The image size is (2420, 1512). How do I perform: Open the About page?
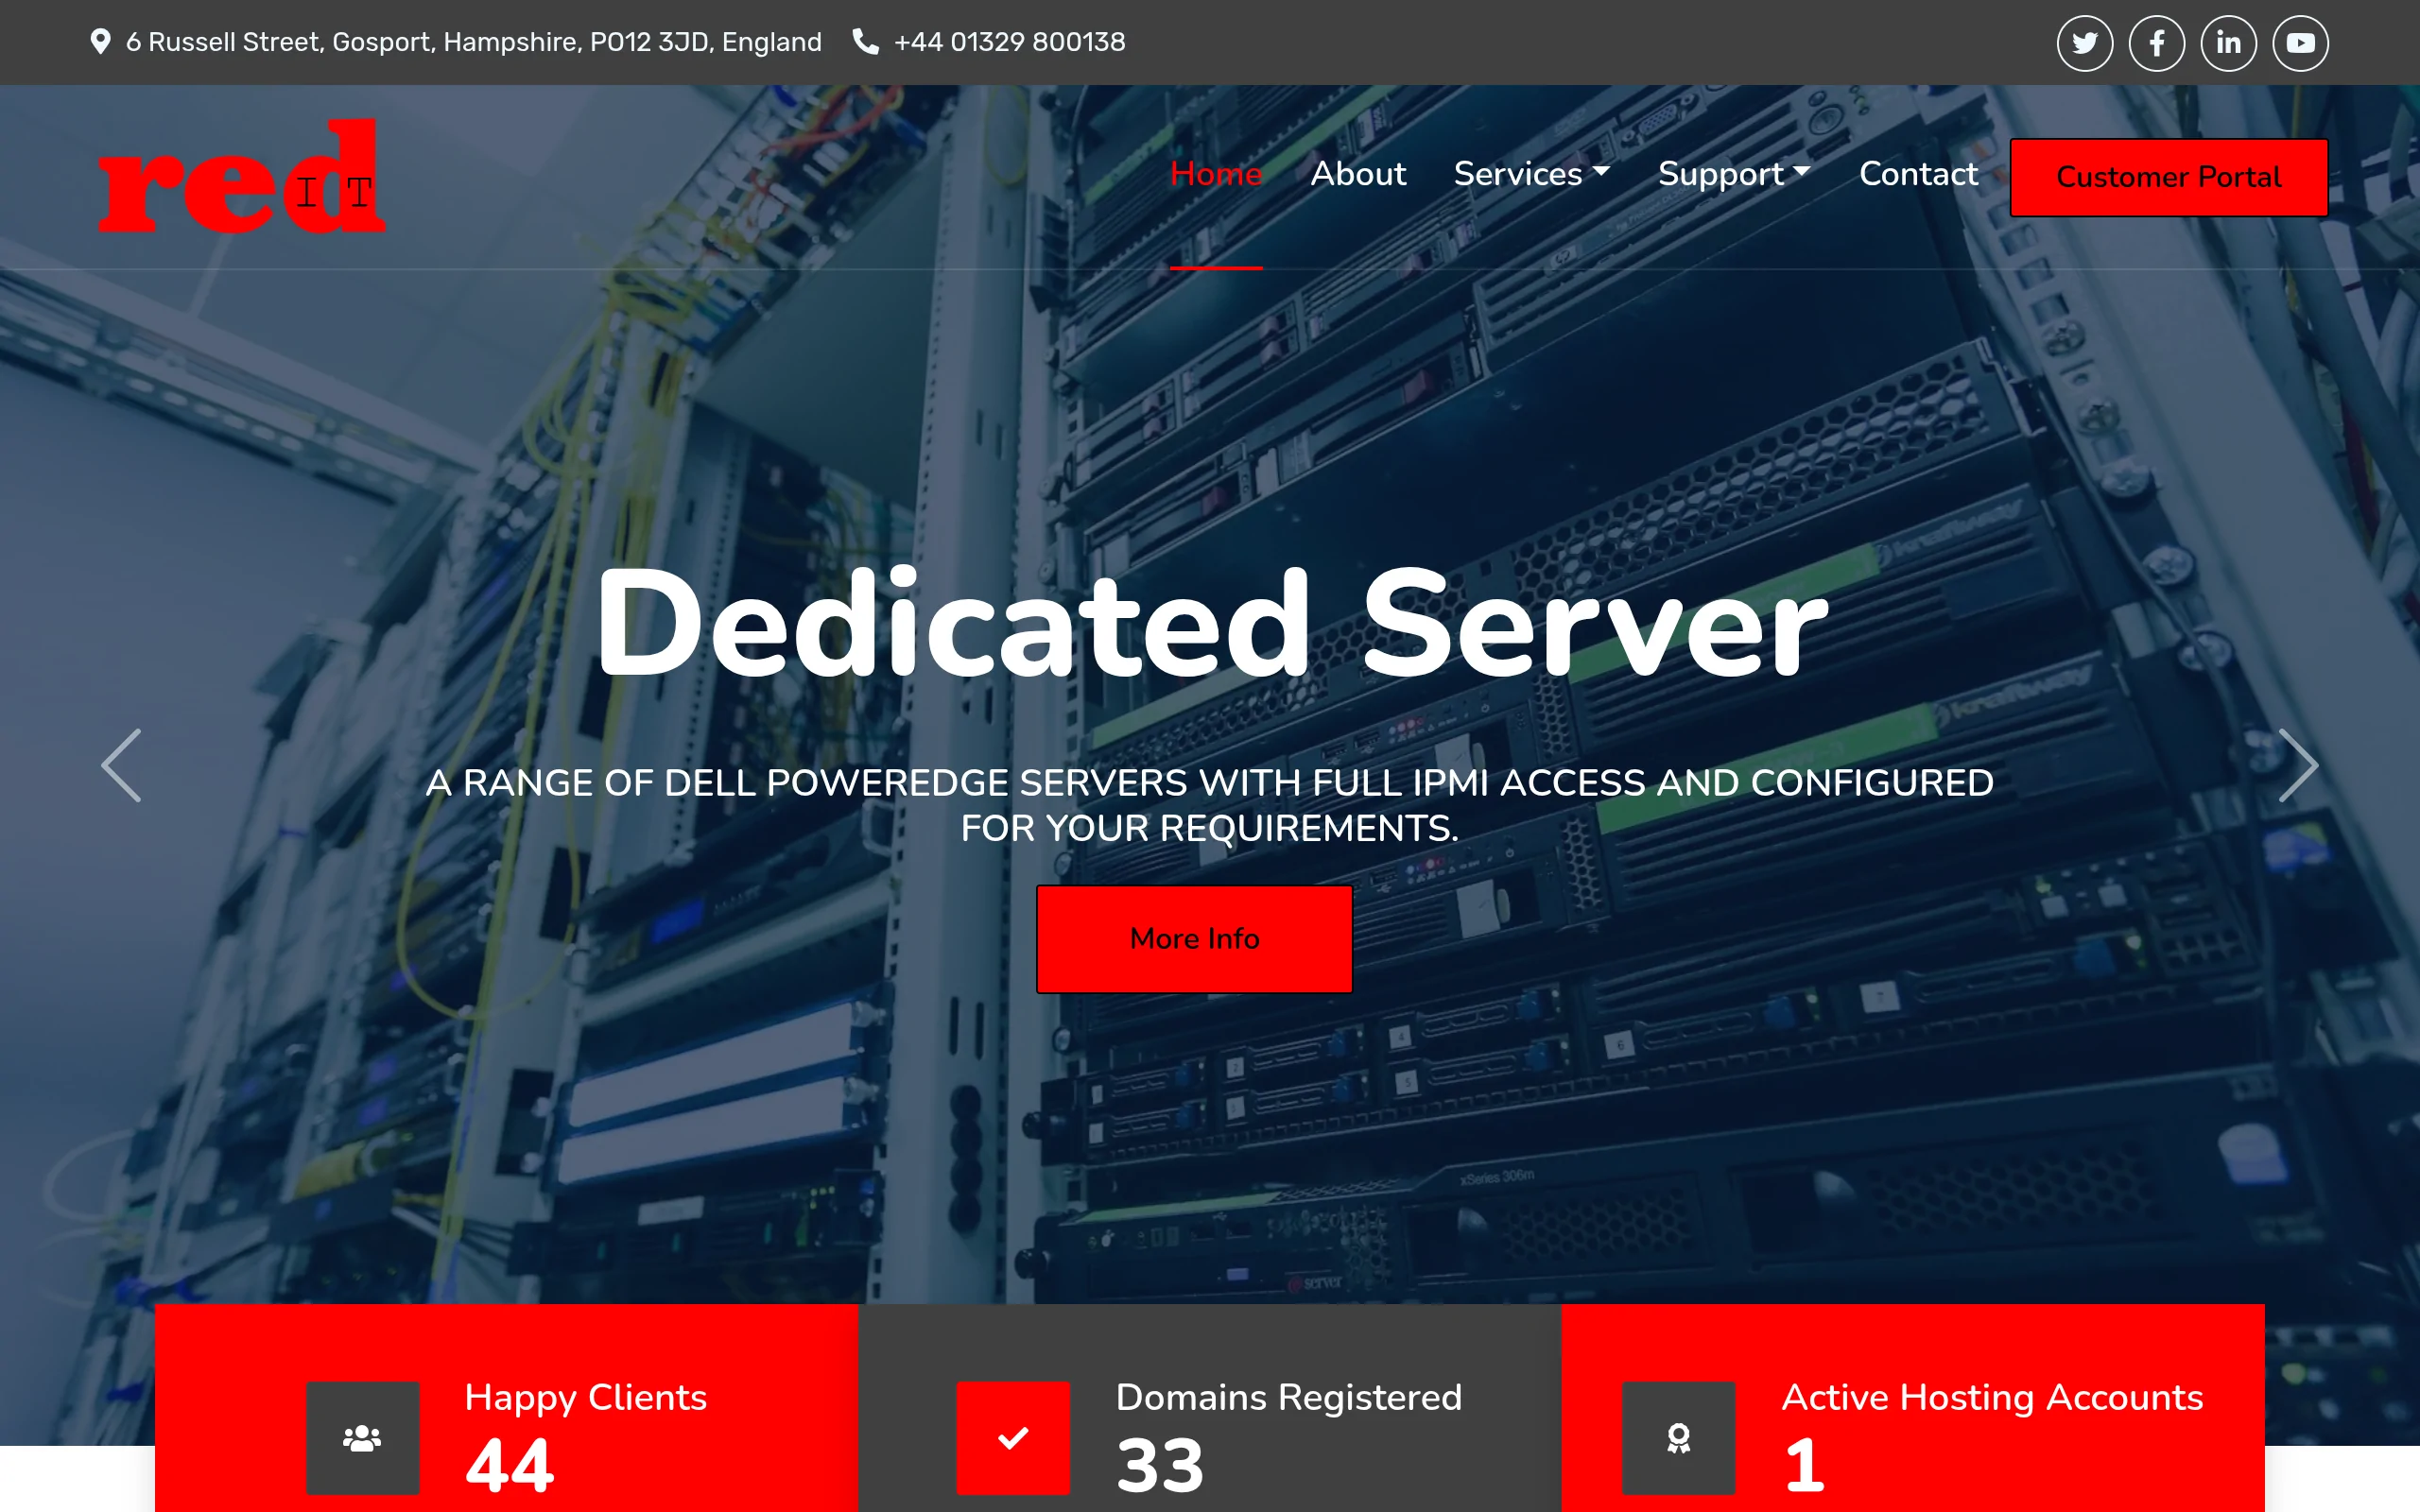(x=1358, y=174)
